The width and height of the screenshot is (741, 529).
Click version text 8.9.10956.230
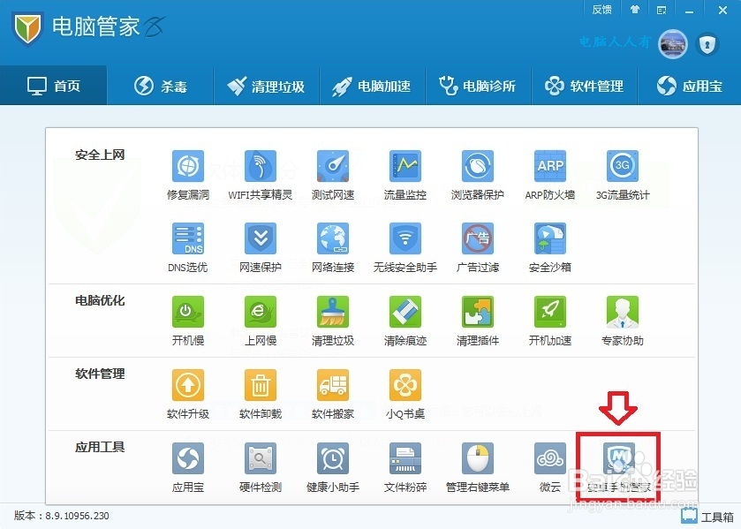click(77, 515)
